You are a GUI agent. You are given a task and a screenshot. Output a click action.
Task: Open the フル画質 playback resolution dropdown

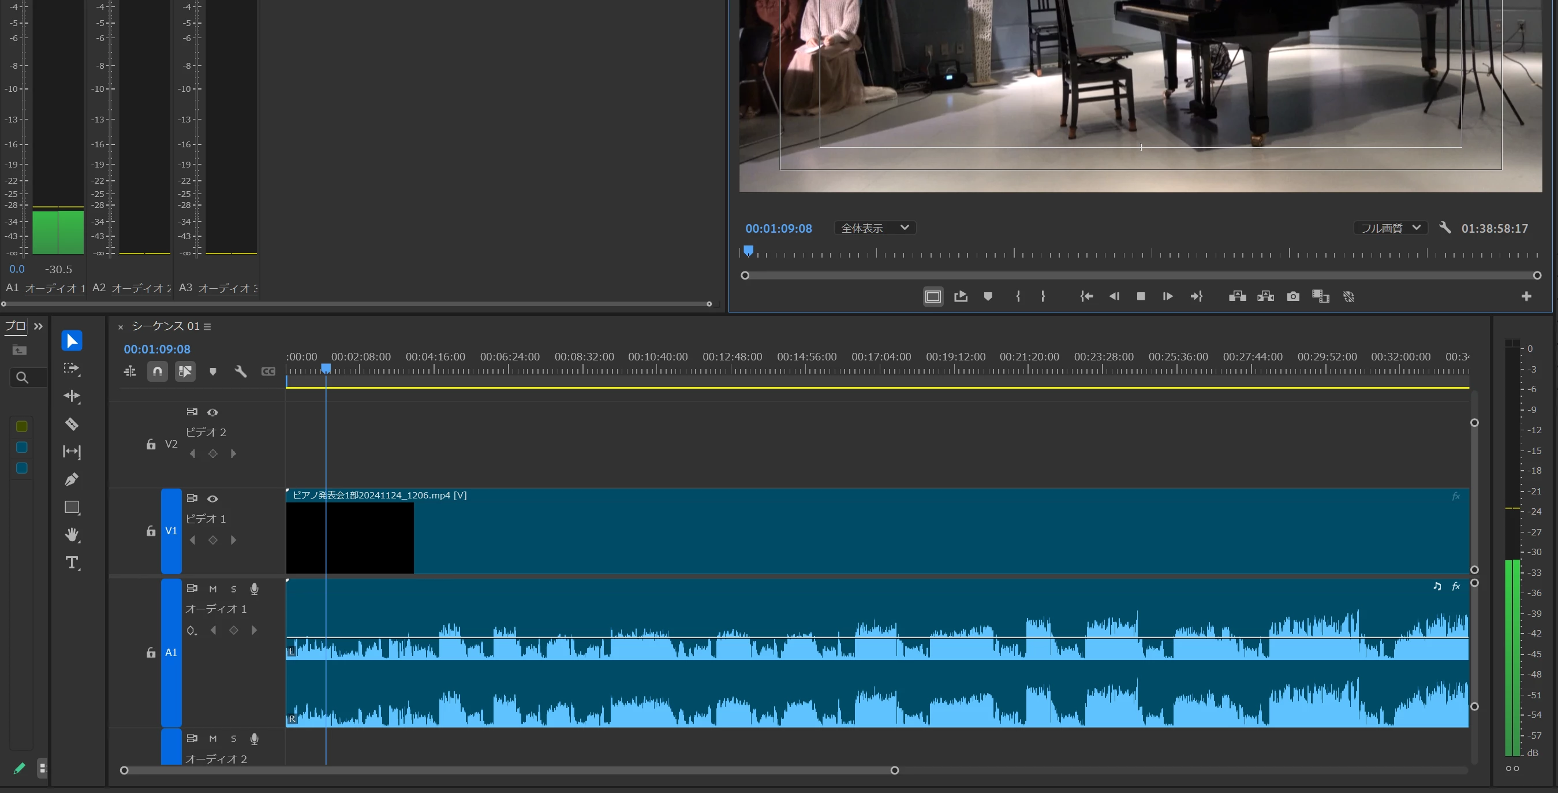coord(1390,228)
